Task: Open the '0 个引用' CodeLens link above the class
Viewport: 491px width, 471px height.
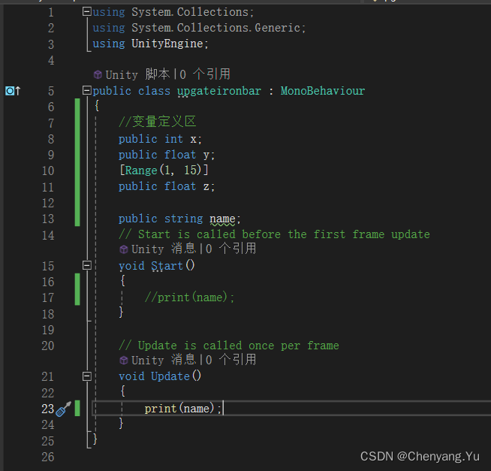Action: (205, 74)
